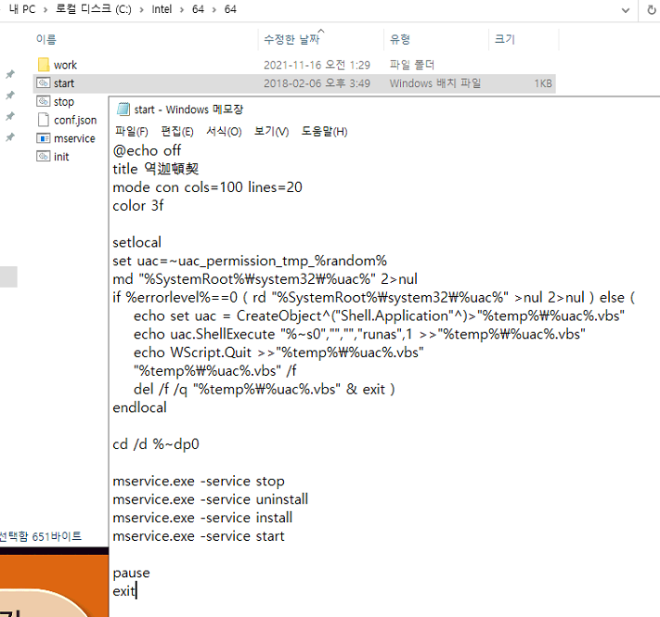Open 서식(O) menu in Notepad
The height and width of the screenshot is (617, 660).
tap(224, 132)
